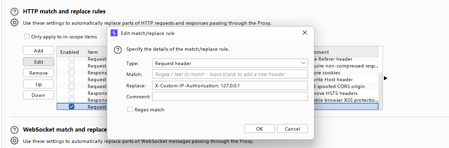Toggle the Regex match checkbox

(130, 110)
